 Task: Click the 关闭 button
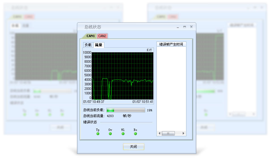click(x=134, y=147)
